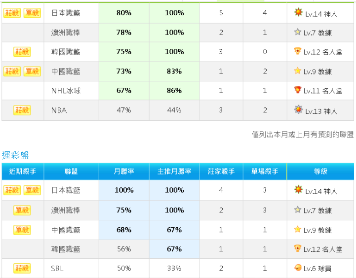Click 莊殺 badge in top 日本職籃 row
The image size is (356, 278).
[x=12, y=13]
